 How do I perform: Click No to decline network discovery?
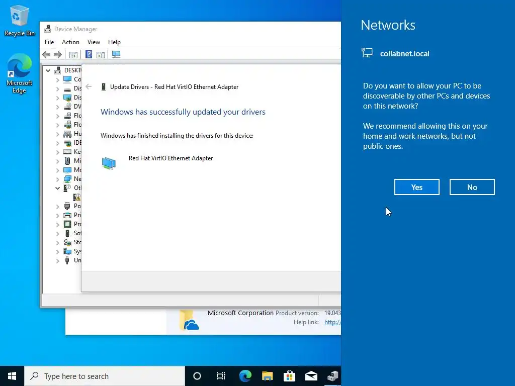pyautogui.click(x=472, y=187)
